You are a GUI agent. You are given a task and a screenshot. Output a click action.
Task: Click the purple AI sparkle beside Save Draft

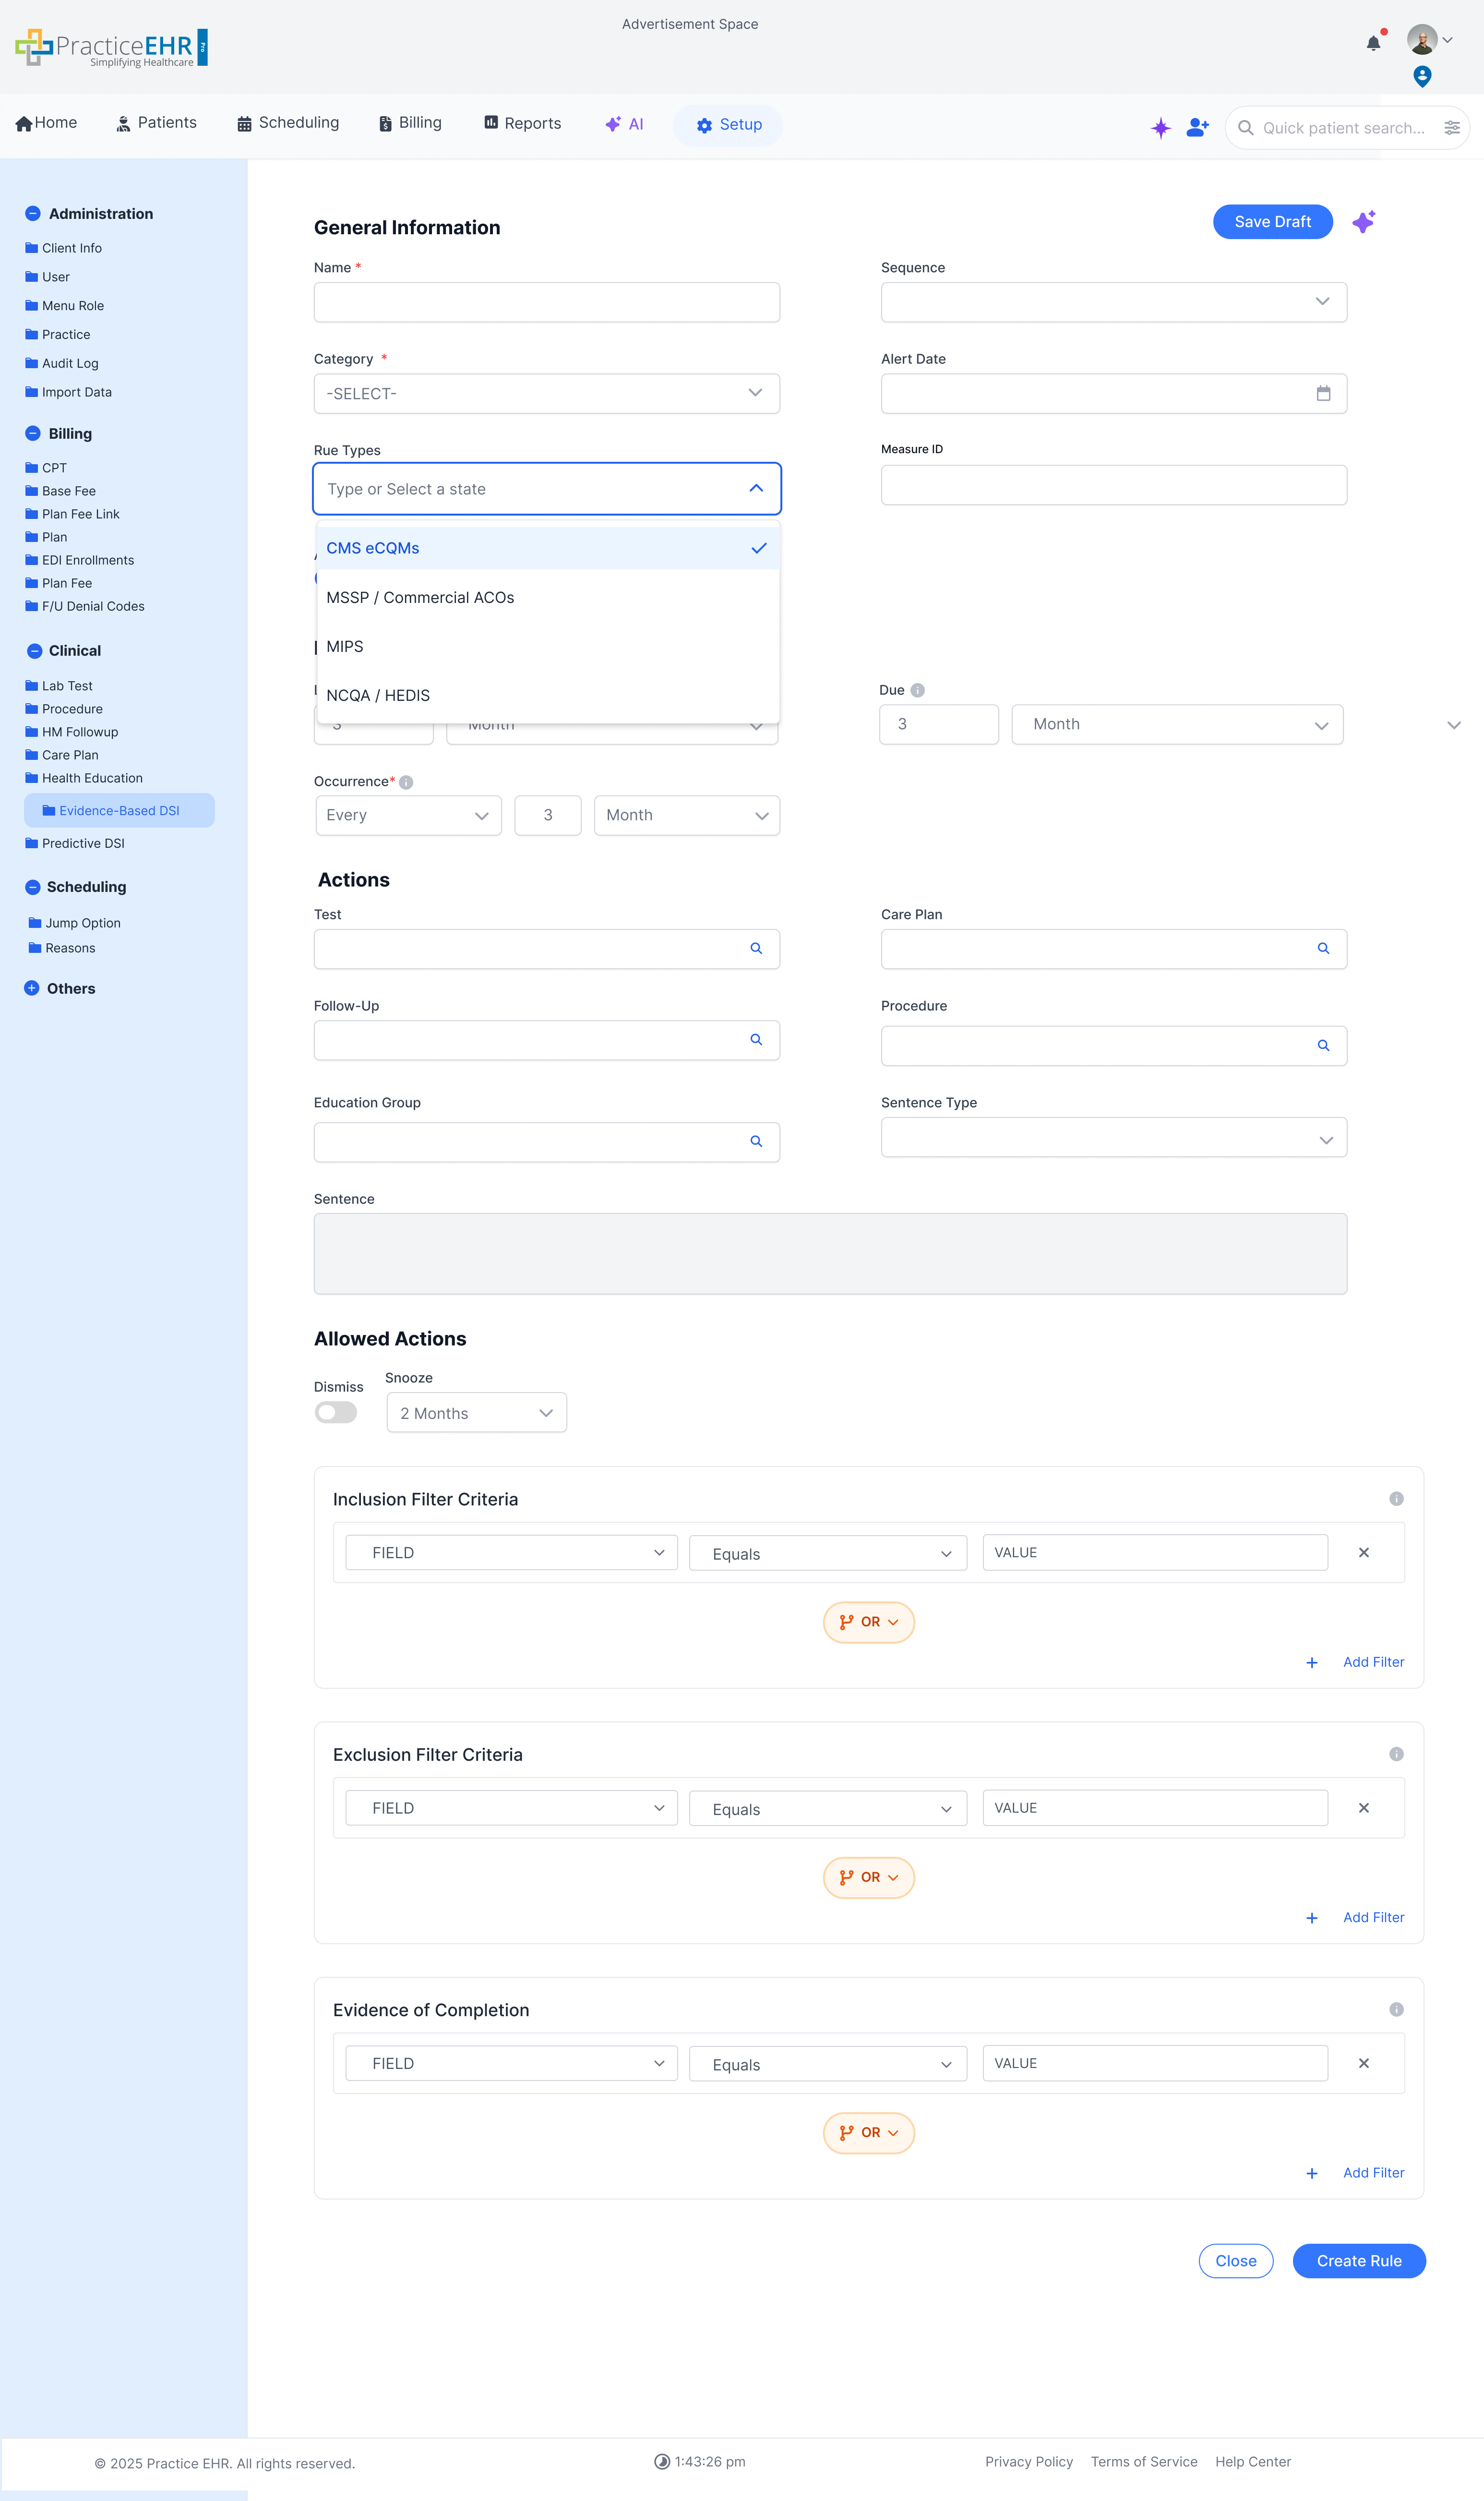pyautogui.click(x=1363, y=222)
